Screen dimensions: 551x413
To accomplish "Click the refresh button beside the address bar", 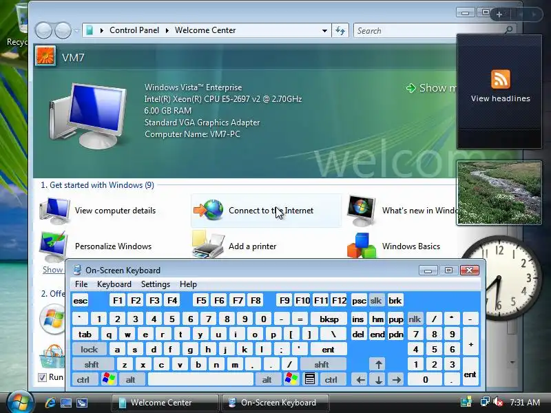I will 340,30.
